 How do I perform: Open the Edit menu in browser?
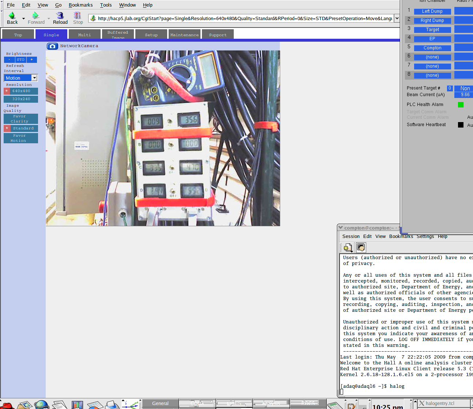(x=26, y=5)
